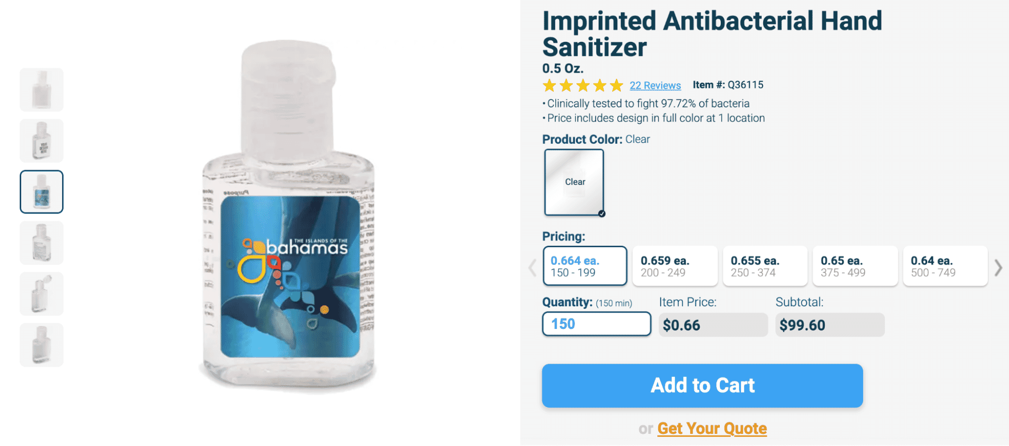The width and height of the screenshot is (1009, 446).
Task: Click the Add to Cart button
Action: point(703,385)
